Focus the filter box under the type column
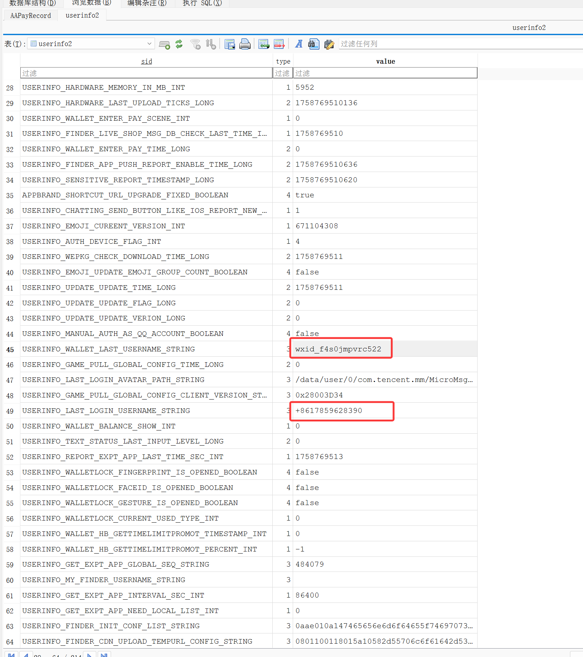The height and width of the screenshot is (657, 583). [283, 73]
